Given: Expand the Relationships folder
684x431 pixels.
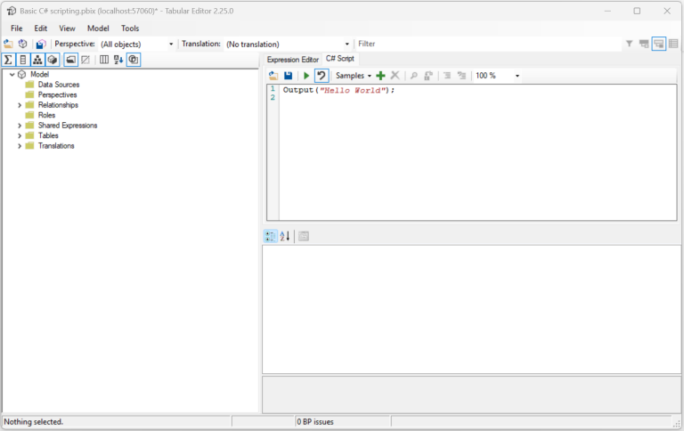Looking at the screenshot, I should coord(20,105).
